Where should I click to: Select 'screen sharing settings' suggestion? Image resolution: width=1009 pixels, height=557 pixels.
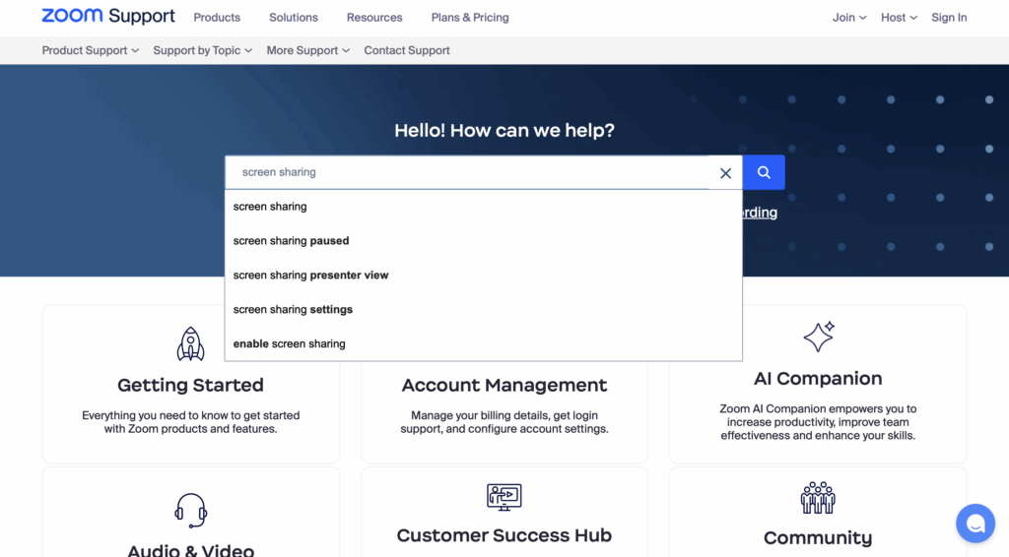tap(483, 310)
